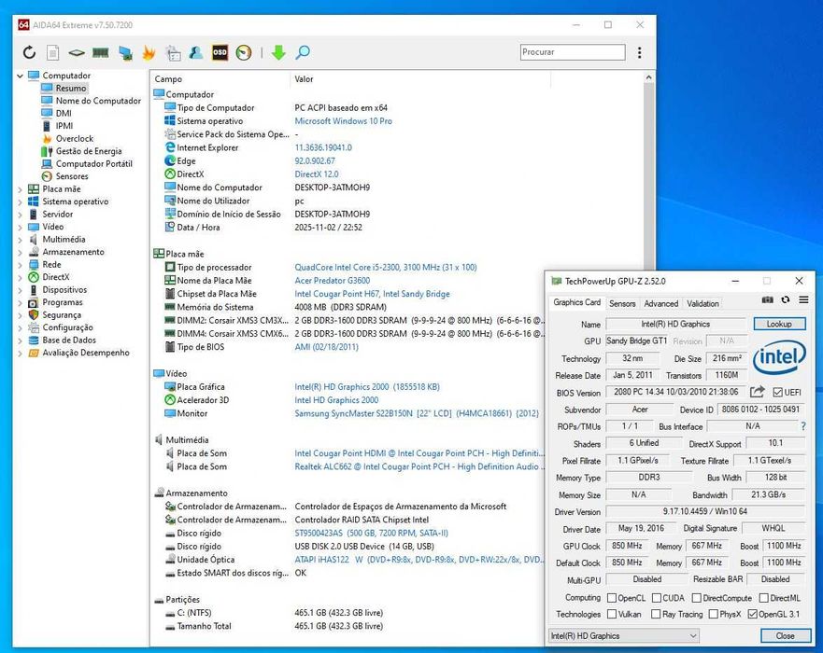The height and width of the screenshot is (653, 823).
Task: Open the Microsoft Windows 10 Pro link
Action: click(343, 121)
